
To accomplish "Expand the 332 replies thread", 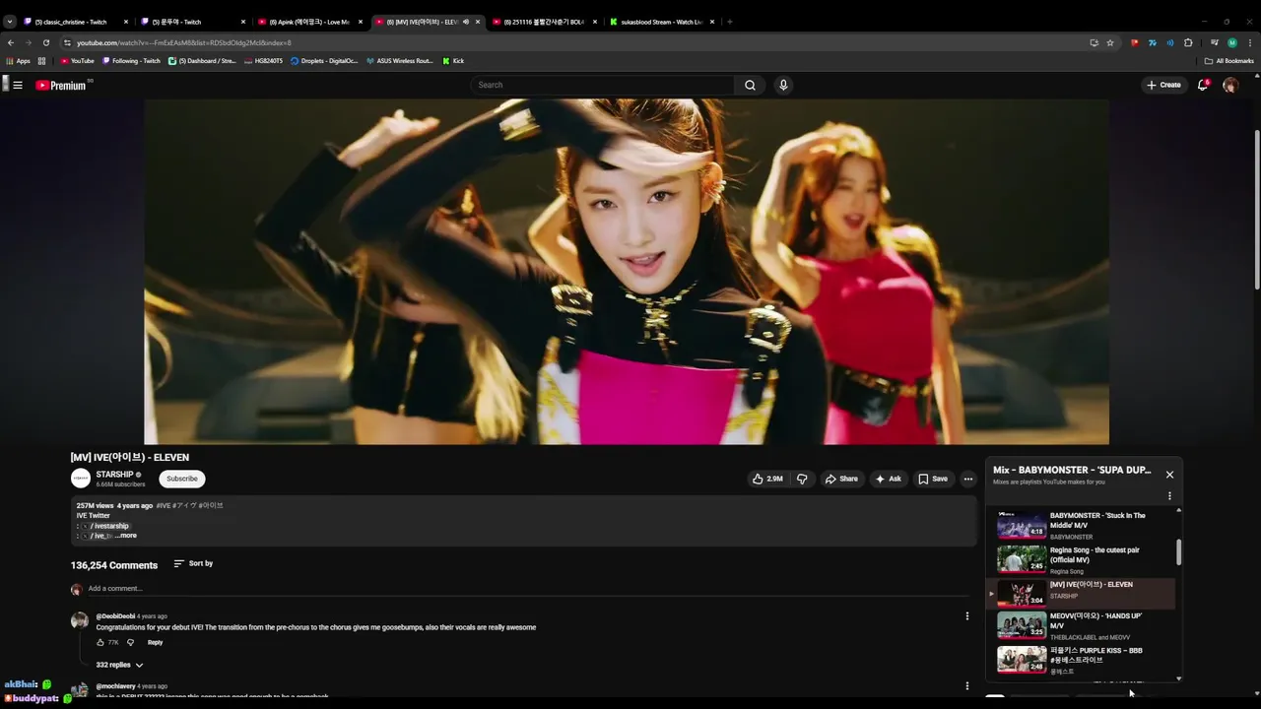I will [119, 665].
